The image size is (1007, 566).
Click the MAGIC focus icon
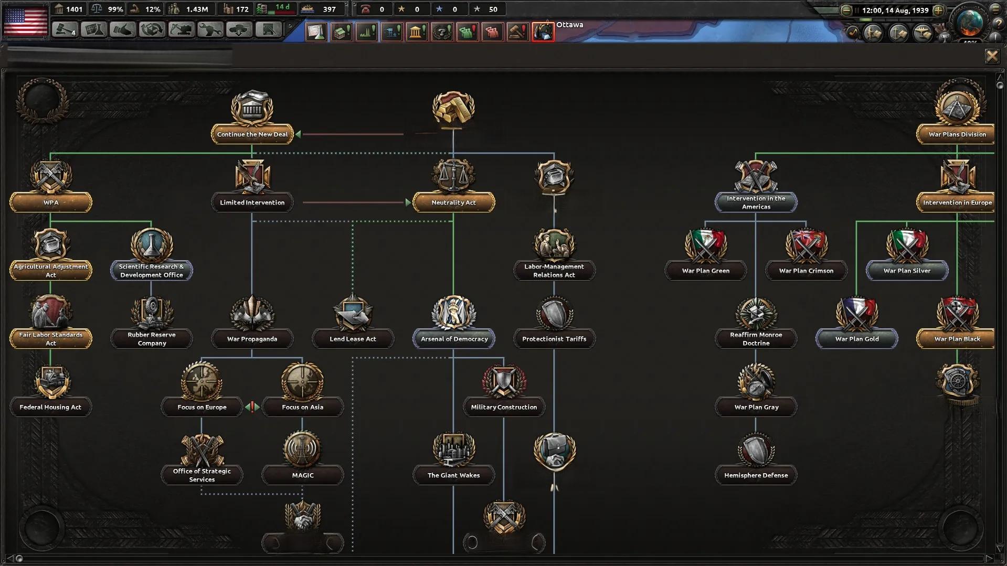pos(302,450)
